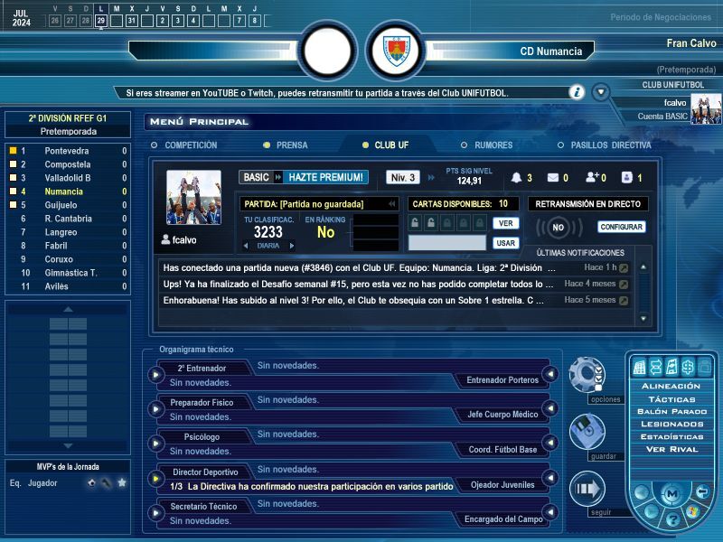Click the main menu M button

[671, 493]
